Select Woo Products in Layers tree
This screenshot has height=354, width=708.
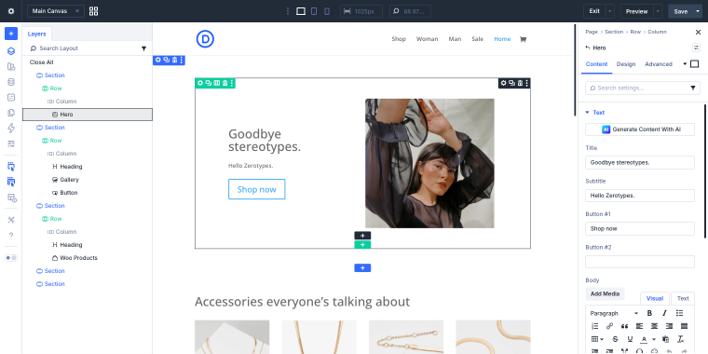point(78,258)
